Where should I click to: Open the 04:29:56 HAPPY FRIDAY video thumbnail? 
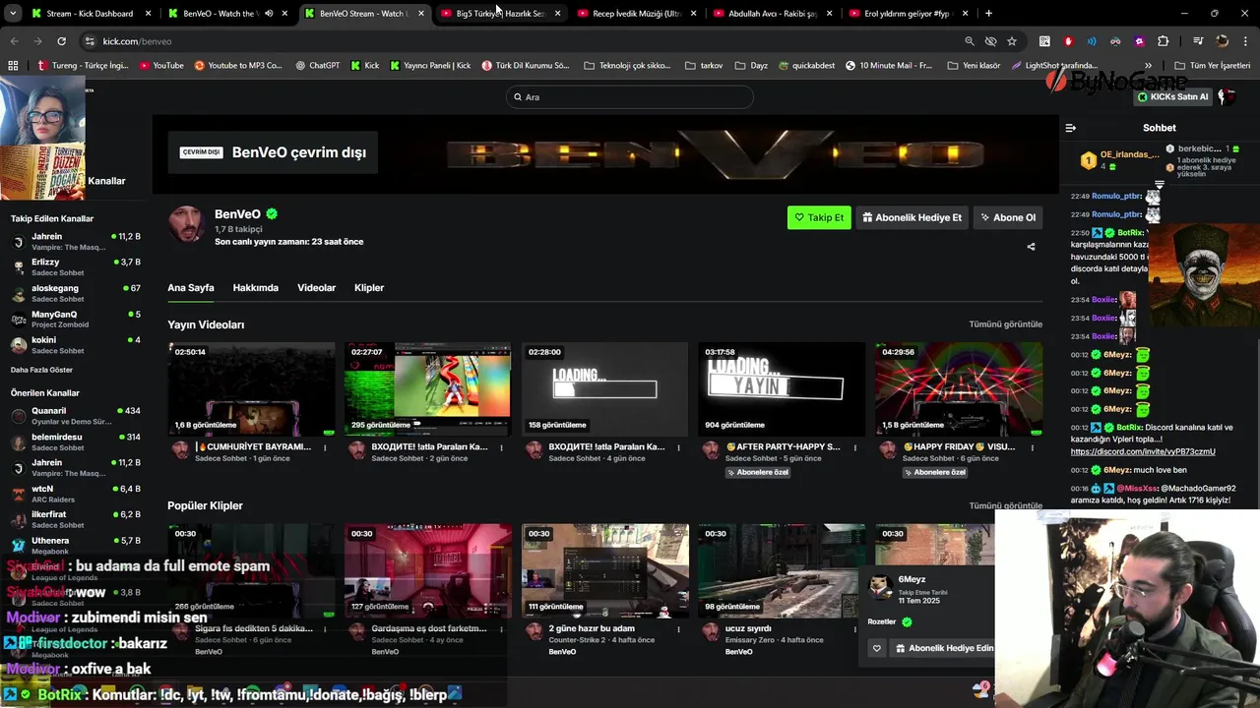tap(959, 388)
